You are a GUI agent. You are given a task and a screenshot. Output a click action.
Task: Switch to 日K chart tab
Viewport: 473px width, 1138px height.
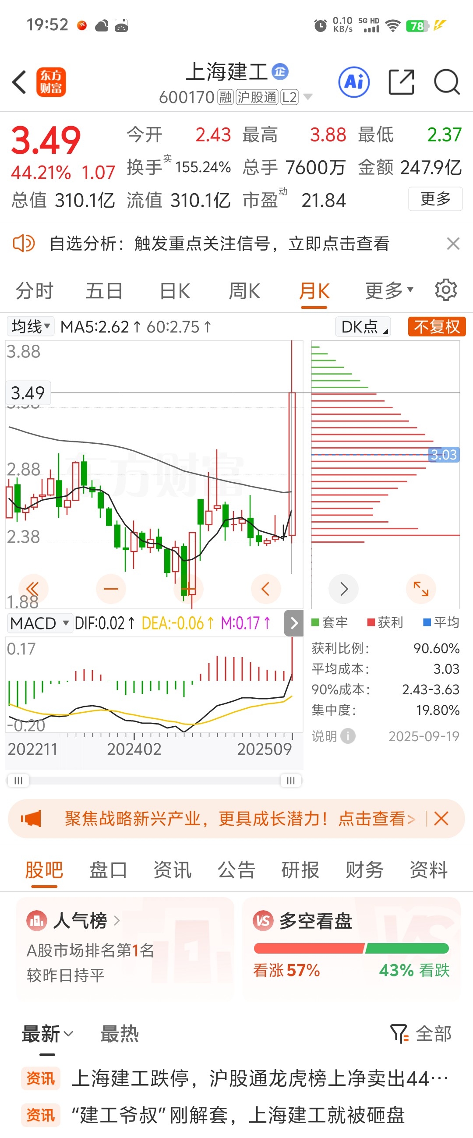175,291
